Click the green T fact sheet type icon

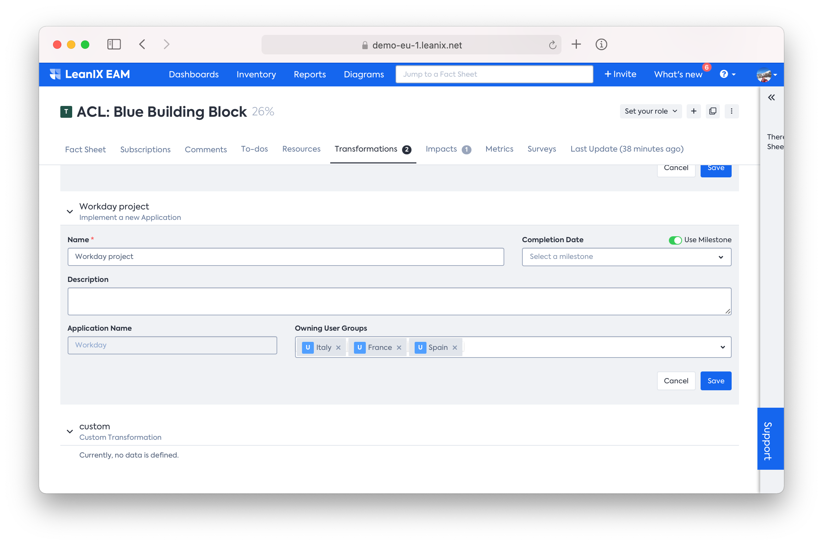click(66, 112)
